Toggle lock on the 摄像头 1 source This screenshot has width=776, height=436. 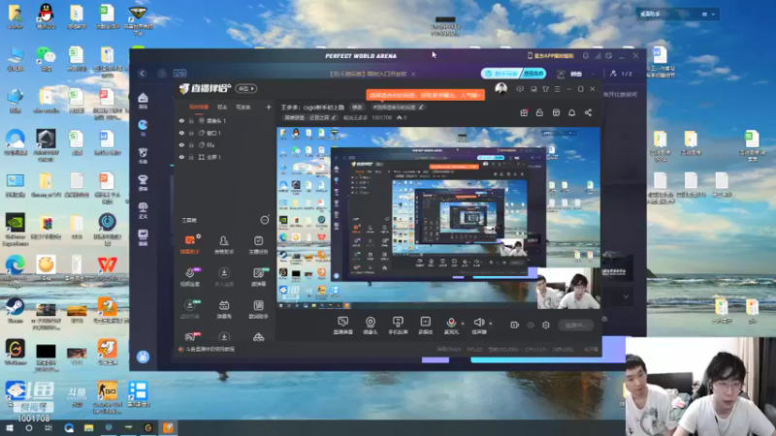pos(191,120)
